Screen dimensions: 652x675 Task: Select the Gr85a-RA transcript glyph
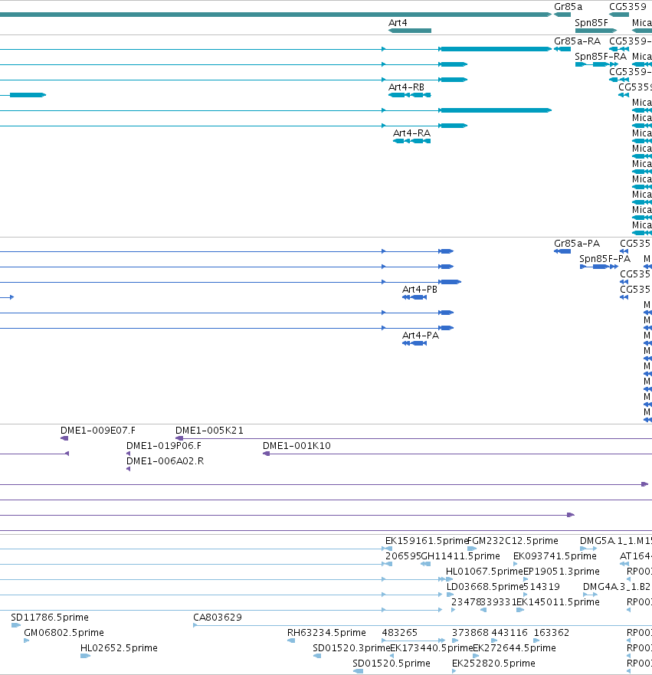pos(562,49)
